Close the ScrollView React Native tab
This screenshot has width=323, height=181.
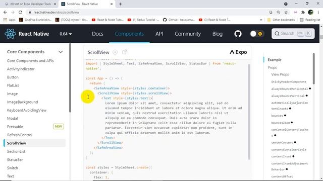point(112,4)
